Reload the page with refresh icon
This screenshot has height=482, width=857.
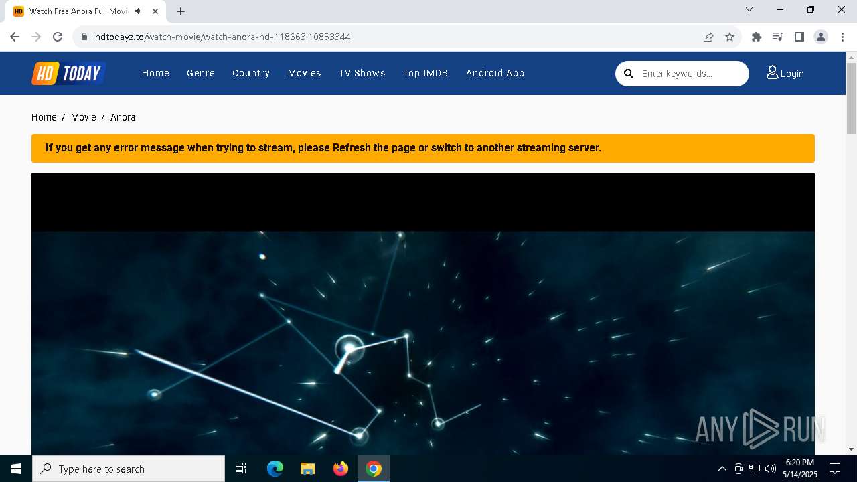point(58,37)
